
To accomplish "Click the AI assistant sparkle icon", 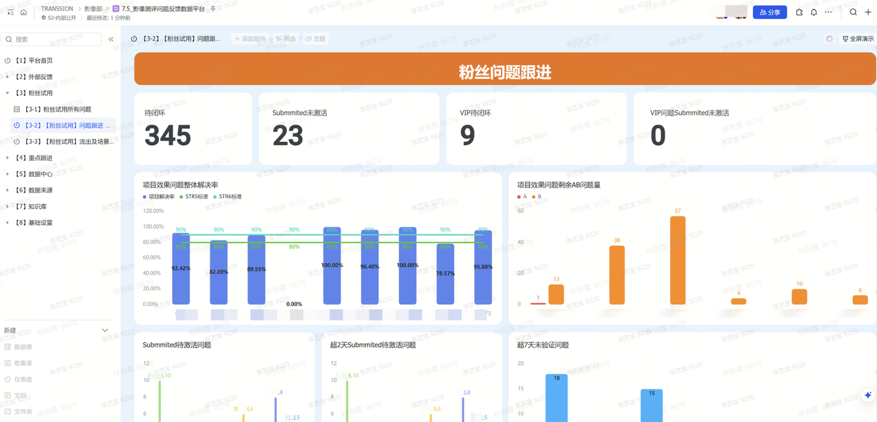I will click(x=867, y=395).
